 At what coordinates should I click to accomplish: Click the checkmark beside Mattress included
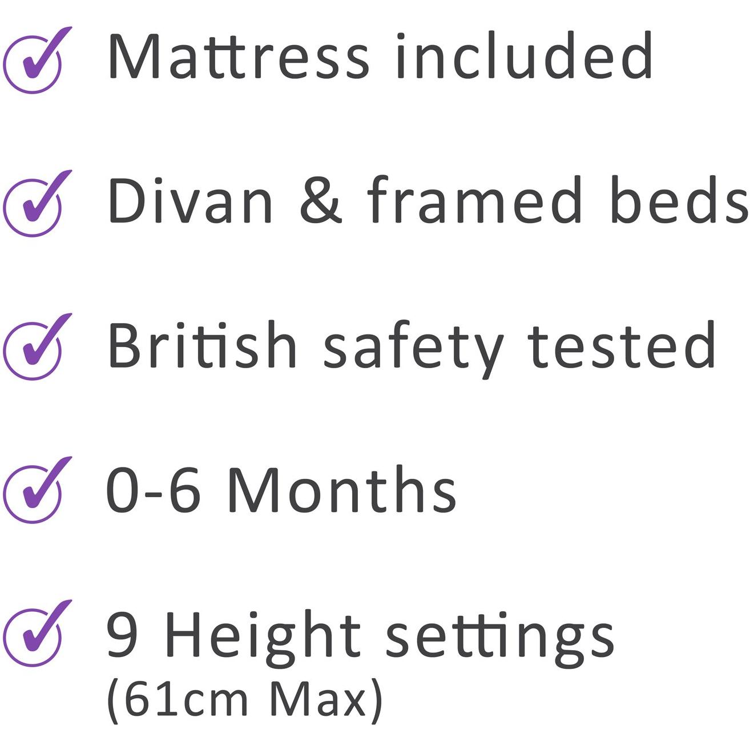33,63
